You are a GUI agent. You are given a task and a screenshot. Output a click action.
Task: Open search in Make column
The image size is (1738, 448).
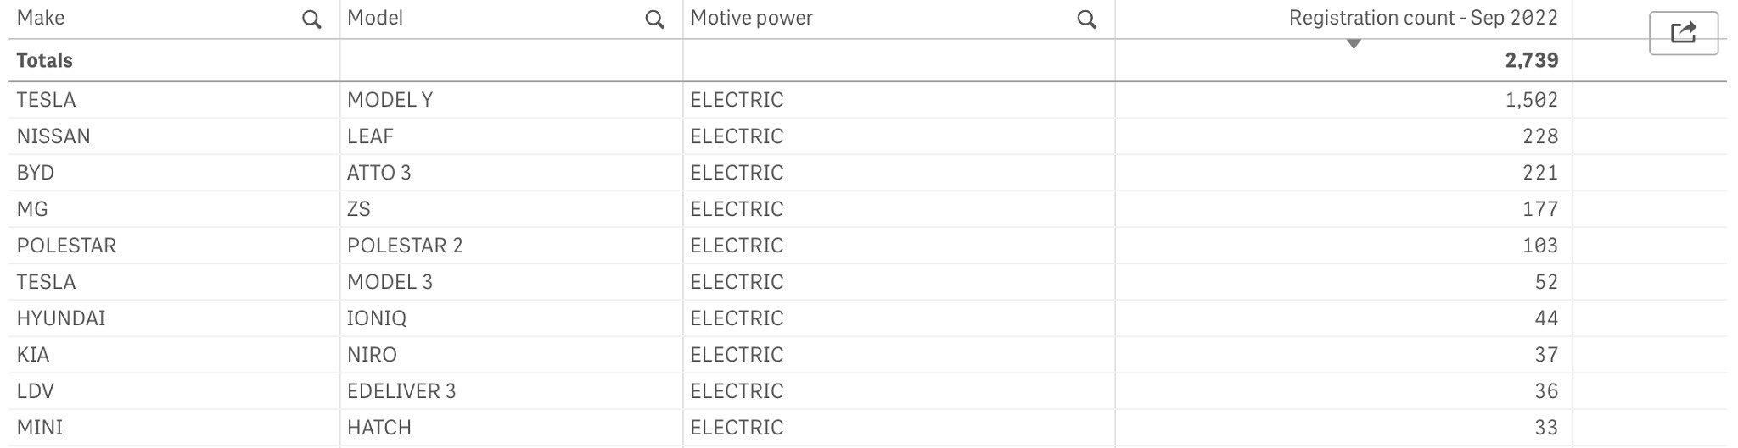click(311, 19)
